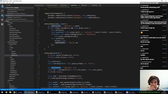Open the File menu
Viewport: 168px width, 94px height.
click(1, 3)
